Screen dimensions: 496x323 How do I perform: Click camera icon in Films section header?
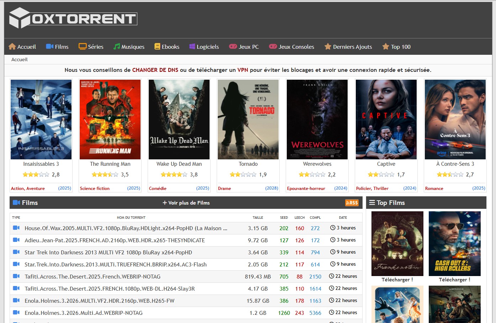tap(16, 202)
